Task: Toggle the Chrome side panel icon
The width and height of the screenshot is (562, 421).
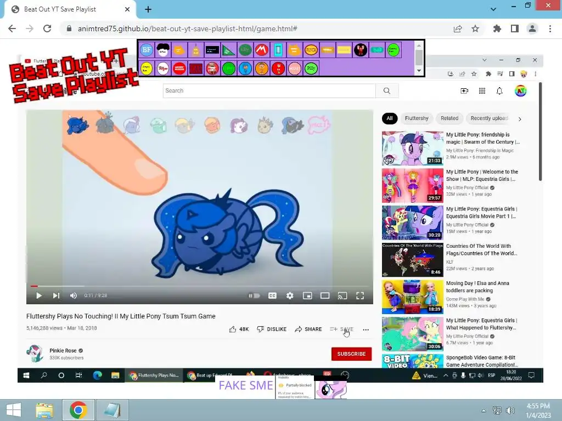Action: 515,29
